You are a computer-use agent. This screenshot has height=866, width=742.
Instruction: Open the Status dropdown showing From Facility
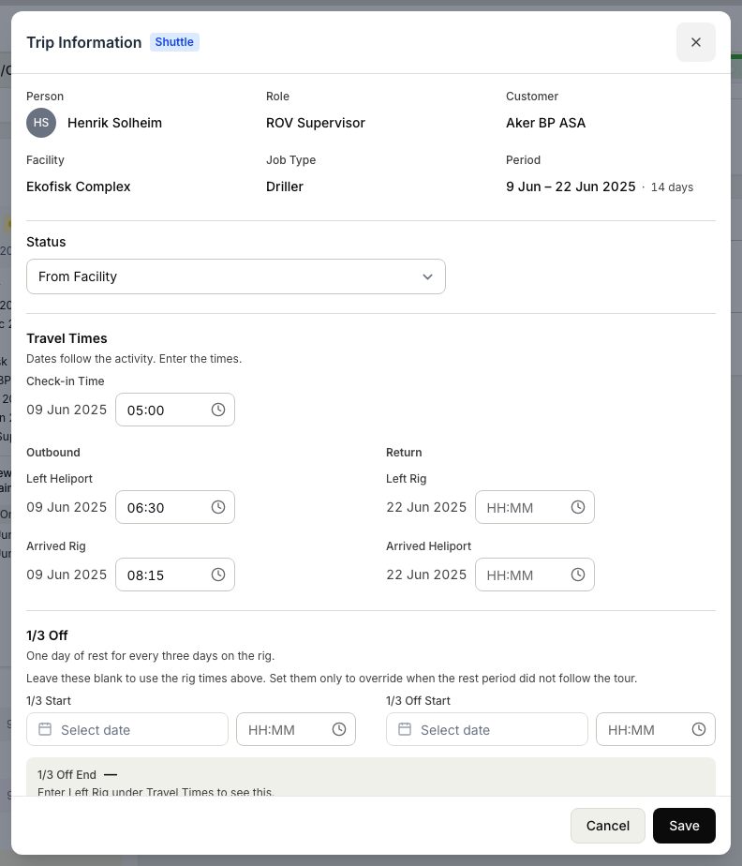(x=236, y=276)
